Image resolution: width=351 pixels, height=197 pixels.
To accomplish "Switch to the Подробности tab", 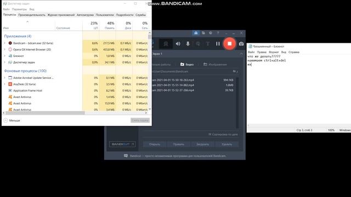I will [x=124, y=15].
